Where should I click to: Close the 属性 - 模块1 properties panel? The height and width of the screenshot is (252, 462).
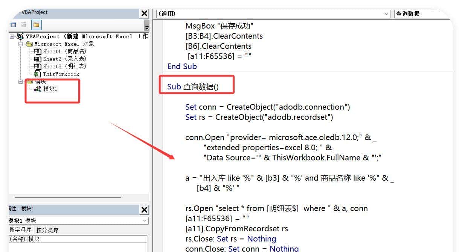pos(144,210)
